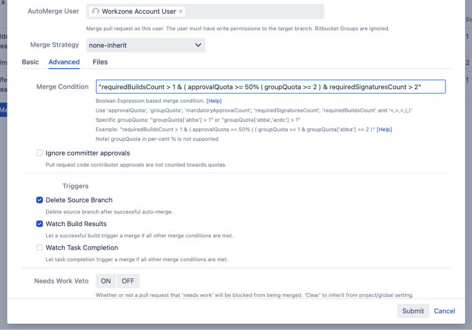Viewport: 472px width, 330px height.
Task: Uncheck Delete Source Branch trigger
Action: pyautogui.click(x=40, y=200)
